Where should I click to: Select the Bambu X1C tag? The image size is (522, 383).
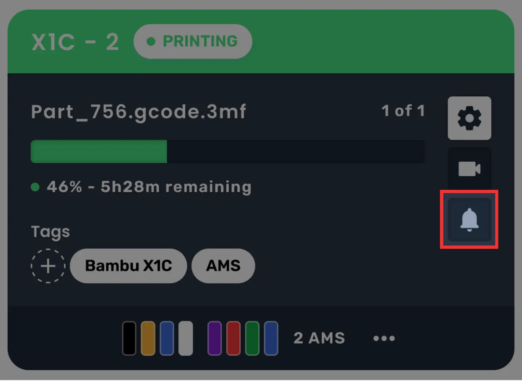[129, 266]
